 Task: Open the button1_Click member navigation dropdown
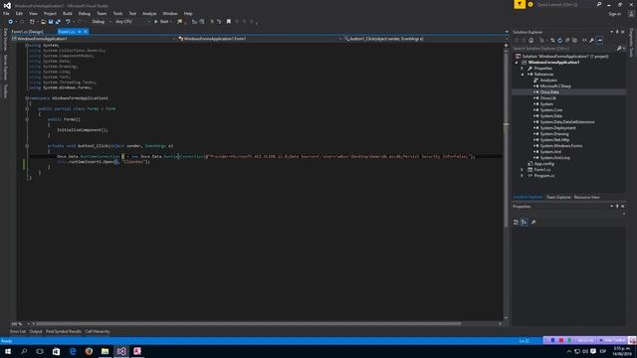[x=425, y=39]
